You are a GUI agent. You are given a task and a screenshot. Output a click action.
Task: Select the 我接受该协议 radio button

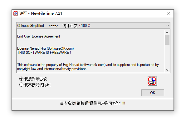click(x=21, y=79)
